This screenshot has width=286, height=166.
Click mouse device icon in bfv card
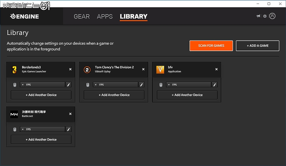pyautogui.click(x=161, y=85)
